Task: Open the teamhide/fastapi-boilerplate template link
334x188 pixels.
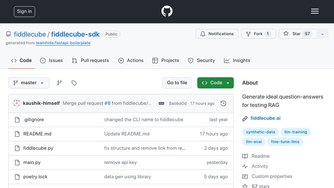Action: (x=63, y=43)
